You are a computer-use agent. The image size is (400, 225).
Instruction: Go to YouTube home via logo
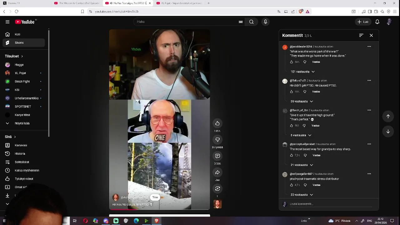[25, 22]
